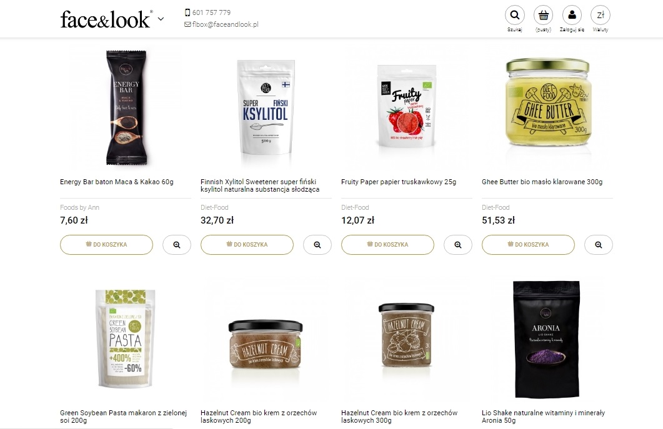Add Finnish Xylitol Sweetener to basket
663x429 pixels.
[247, 245]
